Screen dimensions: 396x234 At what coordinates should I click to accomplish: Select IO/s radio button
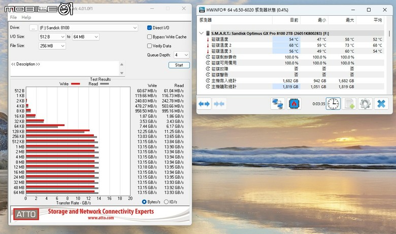click(166, 202)
